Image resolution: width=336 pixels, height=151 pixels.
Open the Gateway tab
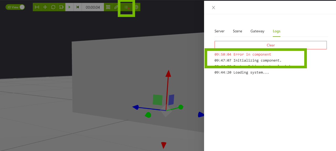click(x=257, y=31)
